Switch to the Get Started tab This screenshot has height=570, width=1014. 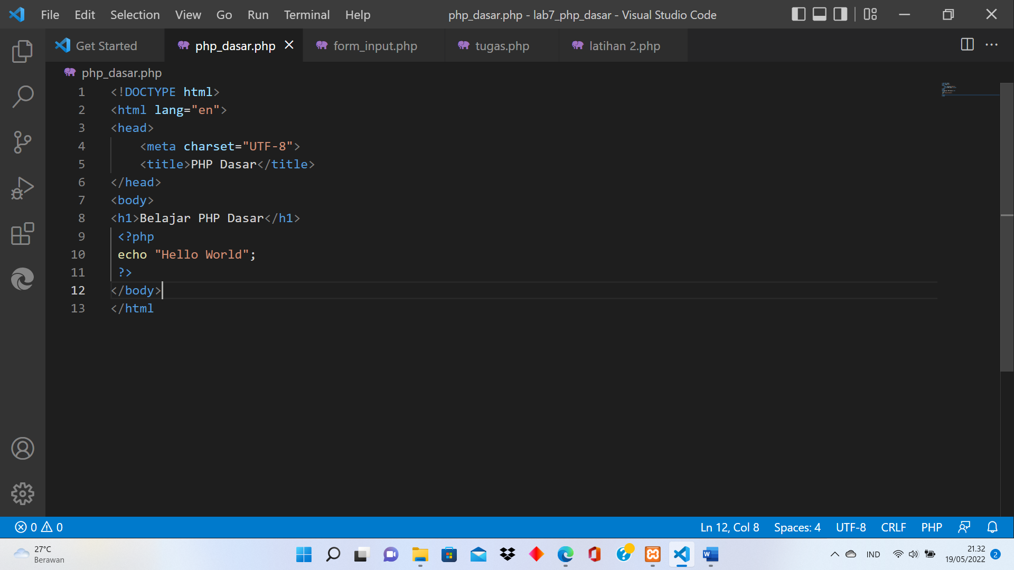click(x=105, y=46)
